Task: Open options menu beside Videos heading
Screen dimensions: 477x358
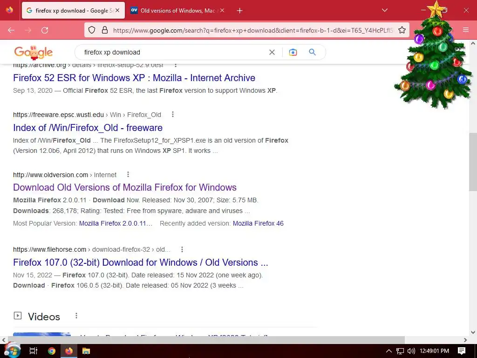Action: (x=76, y=316)
